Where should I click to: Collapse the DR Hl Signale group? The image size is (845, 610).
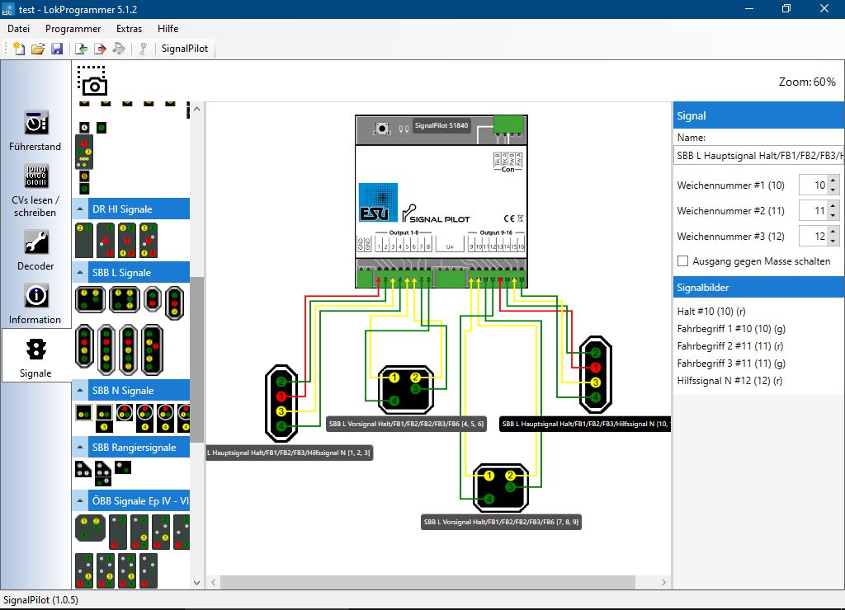point(80,209)
